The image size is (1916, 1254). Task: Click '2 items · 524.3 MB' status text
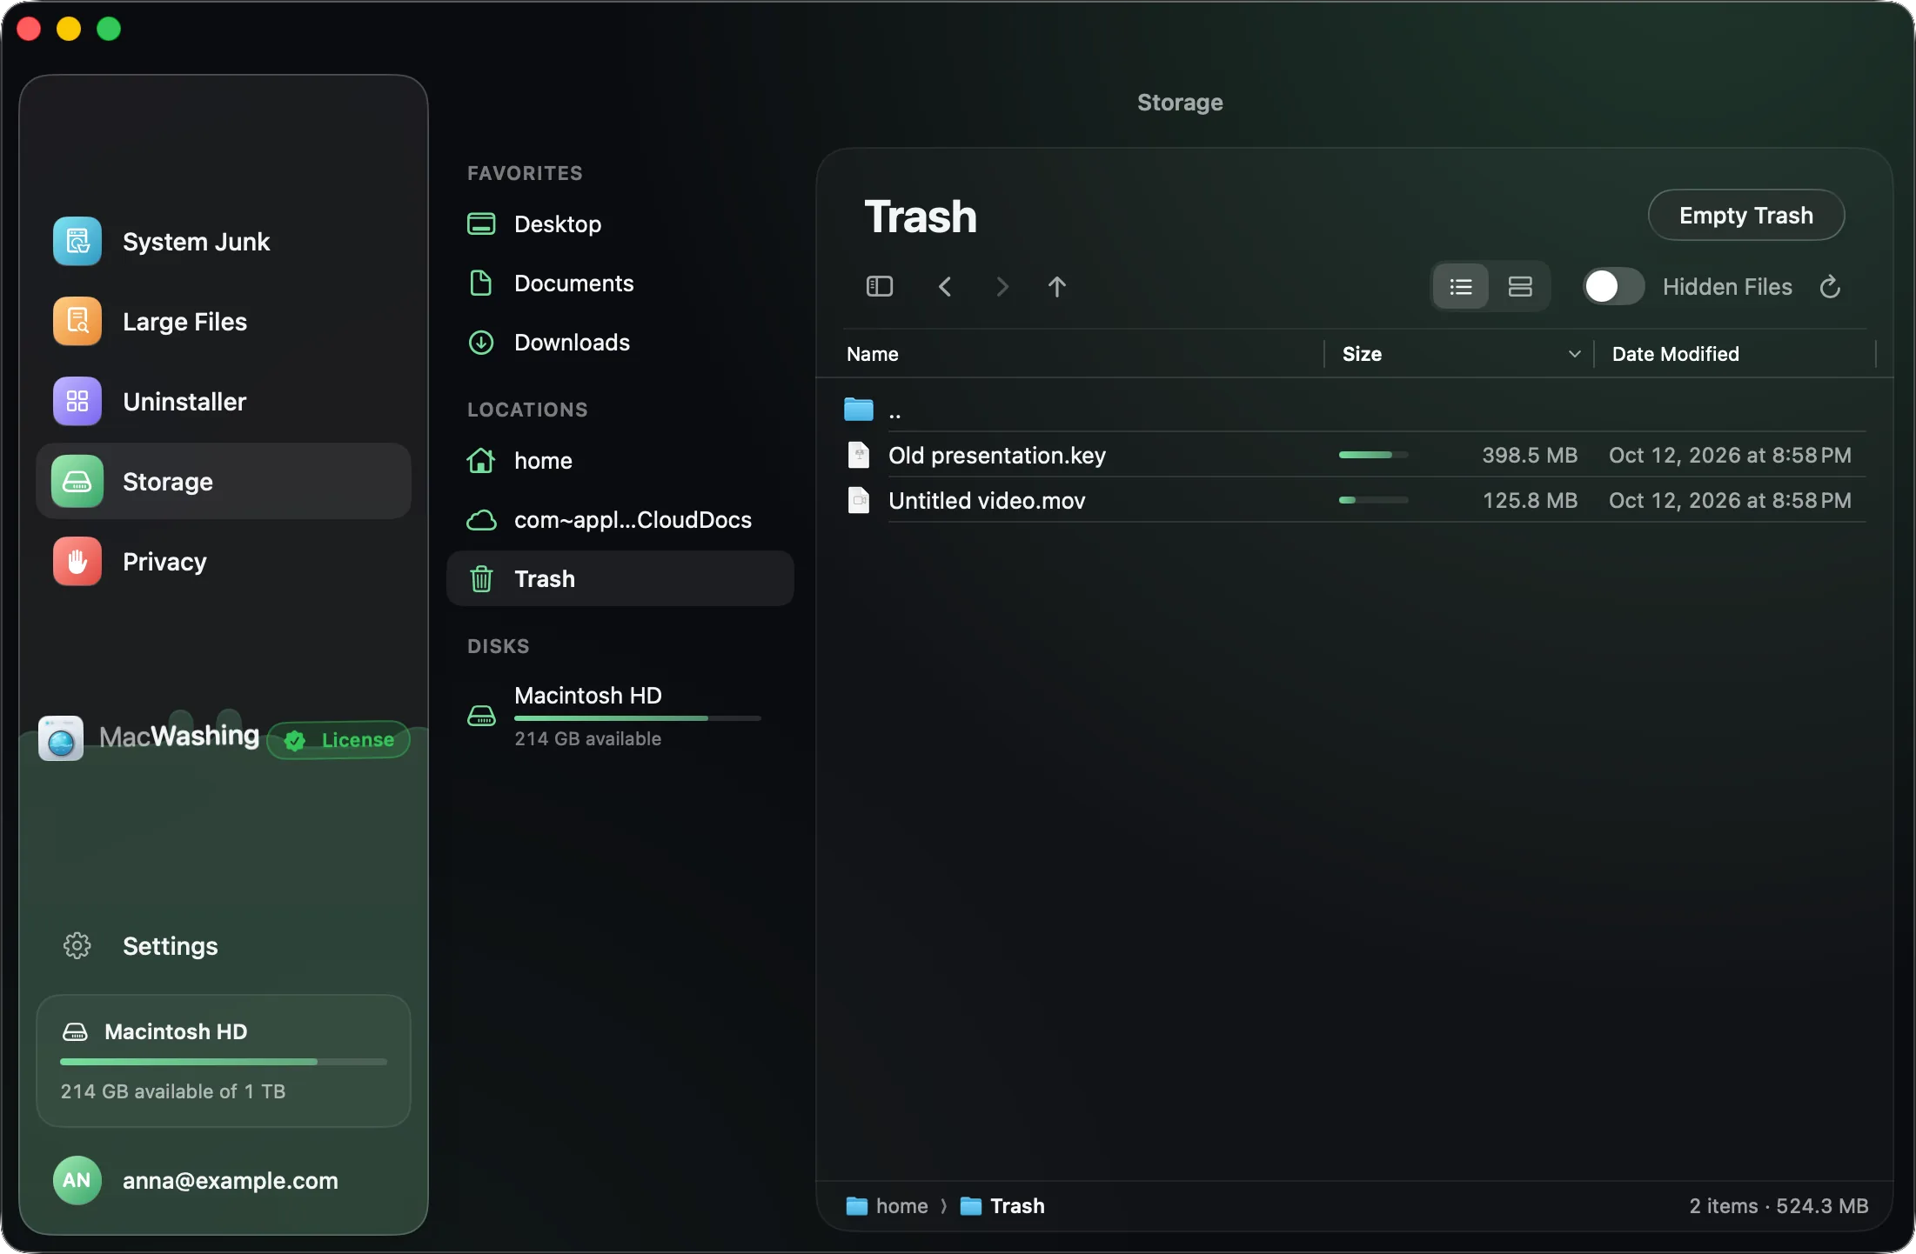point(1779,1206)
